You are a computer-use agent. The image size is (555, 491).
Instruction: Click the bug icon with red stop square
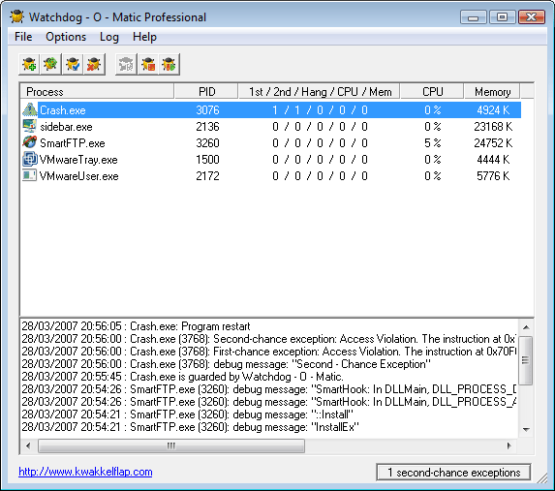coord(148,65)
